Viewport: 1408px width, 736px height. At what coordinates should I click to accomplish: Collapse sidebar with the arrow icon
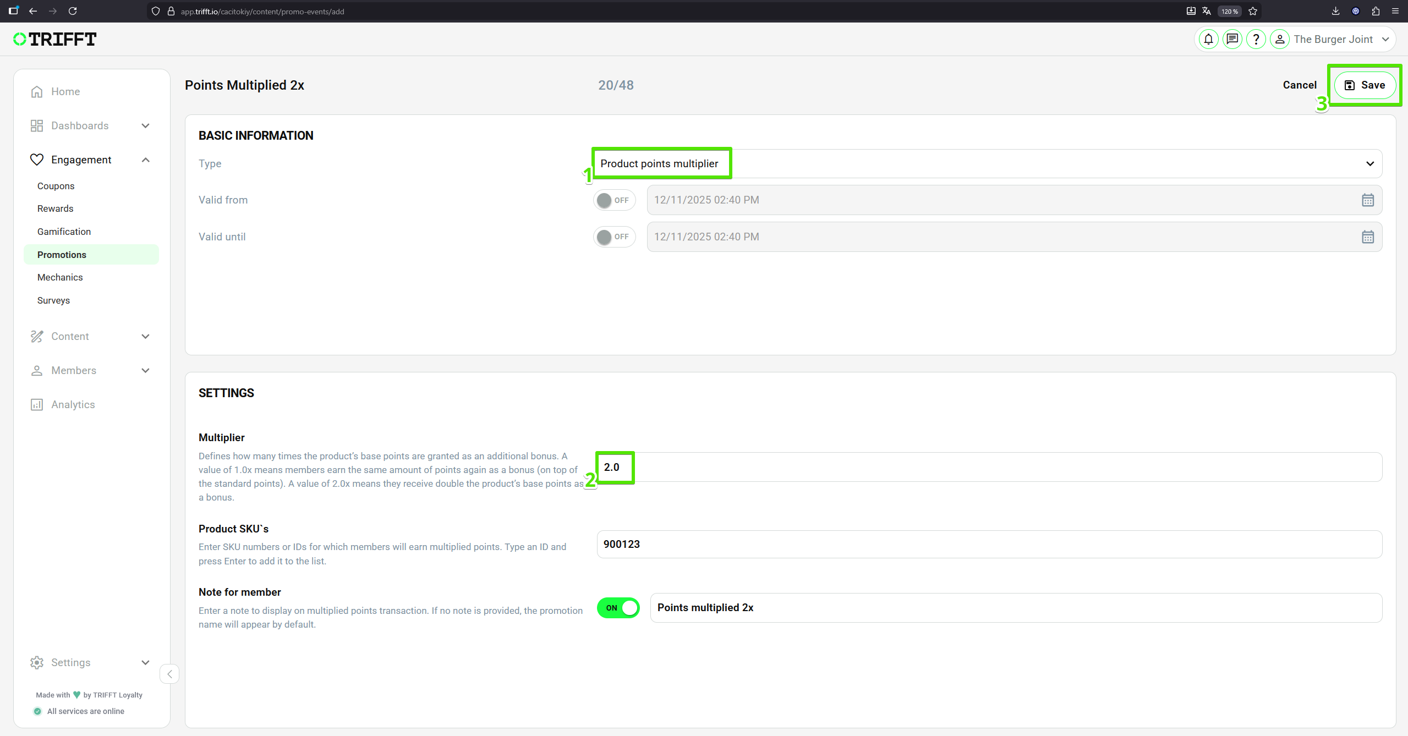pos(169,674)
